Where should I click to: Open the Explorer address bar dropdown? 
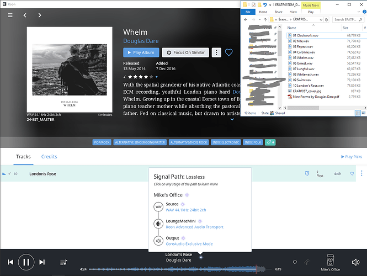321,20
